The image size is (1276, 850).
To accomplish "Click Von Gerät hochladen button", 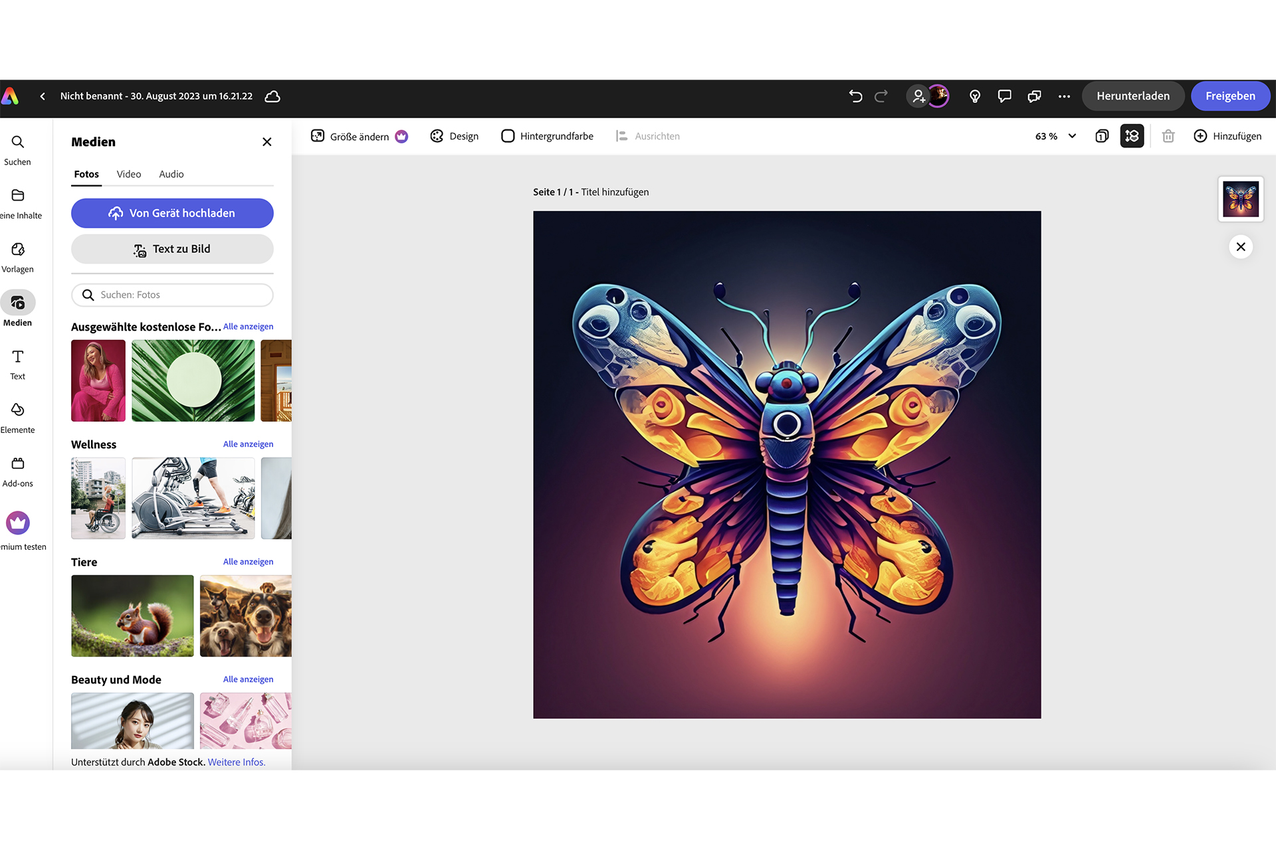I will click(172, 213).
